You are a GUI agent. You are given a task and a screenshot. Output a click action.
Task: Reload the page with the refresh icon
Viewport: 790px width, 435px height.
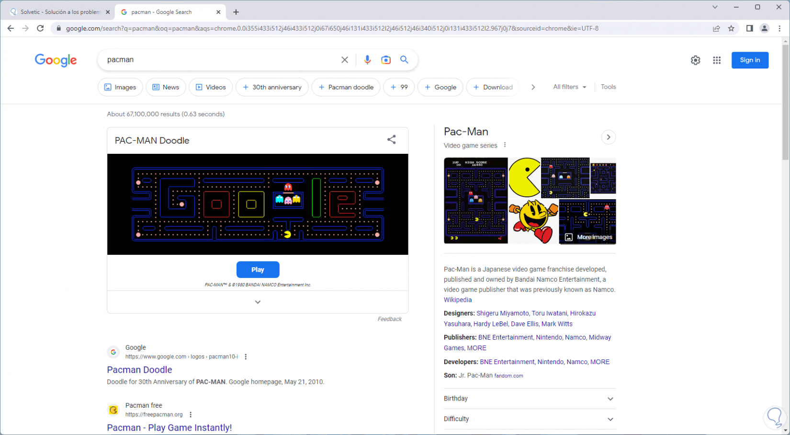(x=40, y=28)
